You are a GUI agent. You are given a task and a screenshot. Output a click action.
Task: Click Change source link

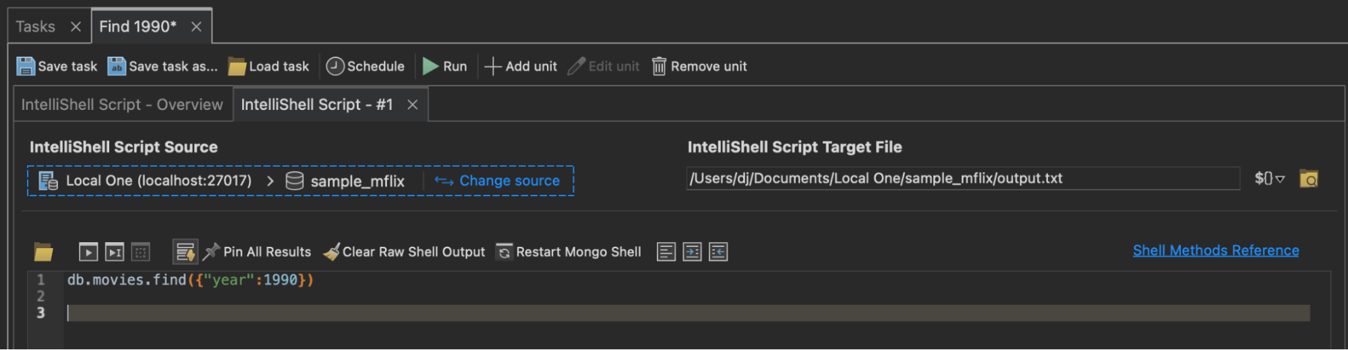point(509,181)
